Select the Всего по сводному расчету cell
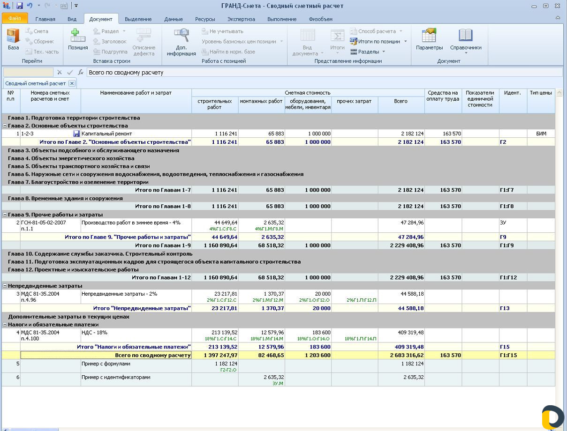This screenshot has height=431, width=567. pos(106,356)
